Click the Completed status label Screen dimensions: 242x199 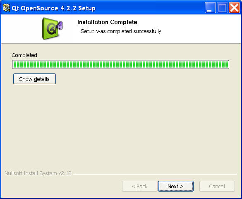coord(24,55)
